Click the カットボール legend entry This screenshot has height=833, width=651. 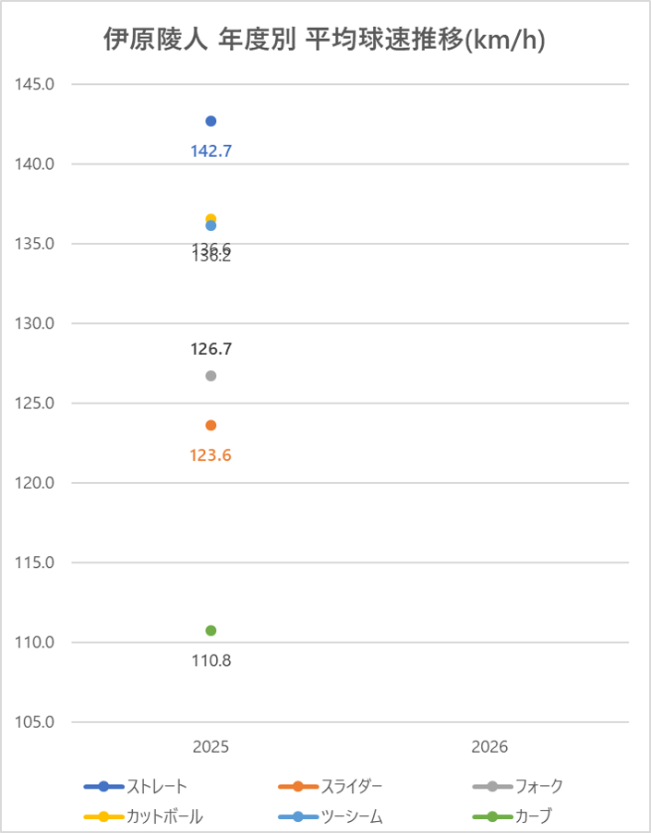pos(143,816)
